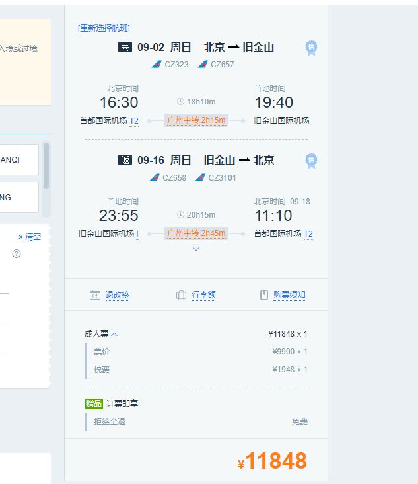Viewport: 418px width, 484px height.
Task: Click the airline logo beside CZ658
Action: coord(155,177)
